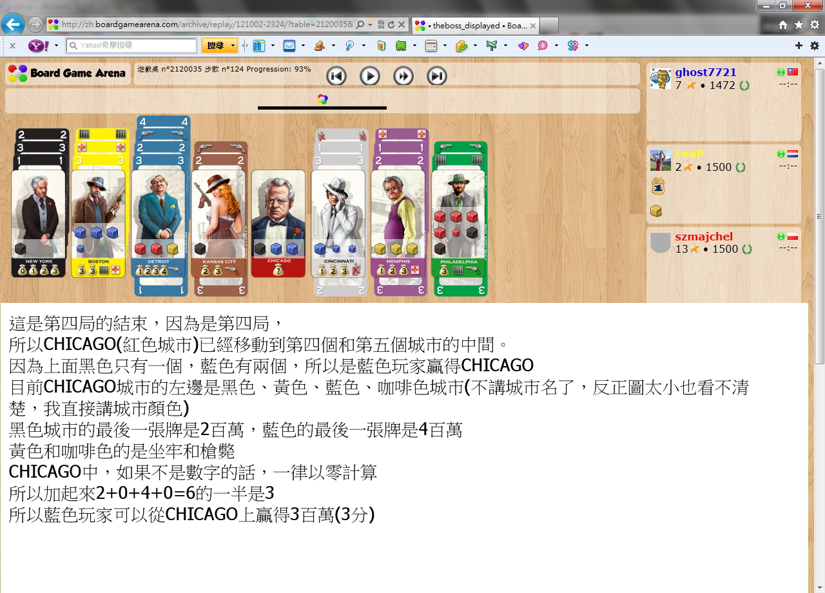The height and width of the screenshot is (593, 825).
Task: Click the pink circular icon on Yahoo toolbar
Action: [543, 46]
